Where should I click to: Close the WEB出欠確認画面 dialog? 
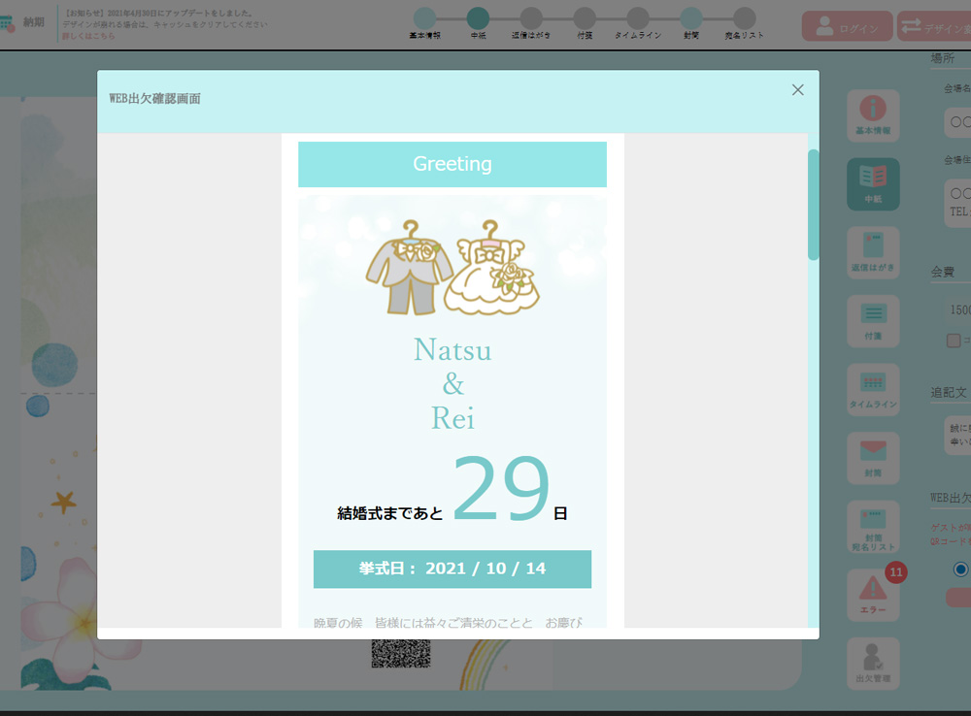click(x=797, y=89)
